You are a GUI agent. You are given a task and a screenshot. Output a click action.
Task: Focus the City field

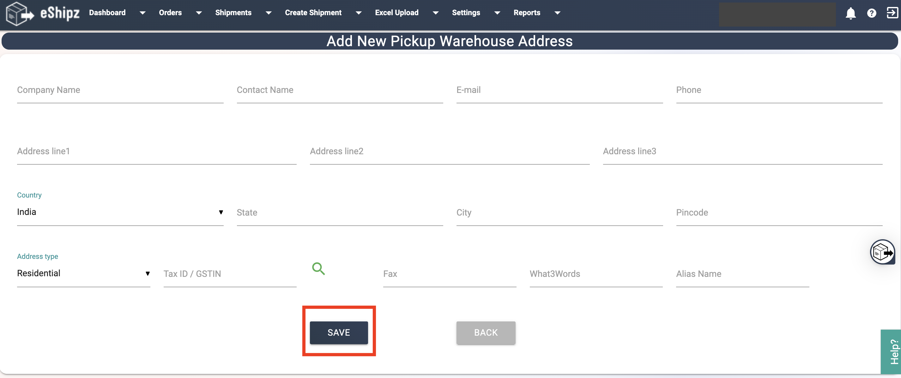click(559, 213)
